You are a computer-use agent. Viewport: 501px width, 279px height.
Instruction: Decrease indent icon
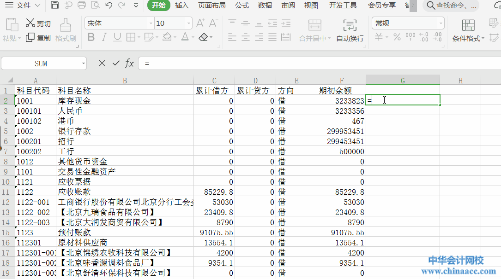pyautogui.click(x=272, y=23)
